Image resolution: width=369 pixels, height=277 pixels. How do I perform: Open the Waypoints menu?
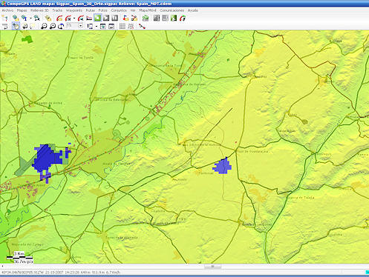pyautogui.click(x=74, y=10)
